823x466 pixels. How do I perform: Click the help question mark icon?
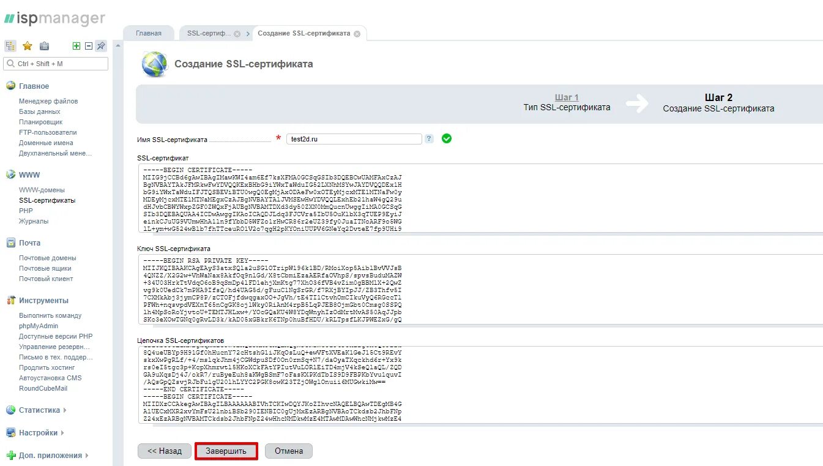point(429,139)
